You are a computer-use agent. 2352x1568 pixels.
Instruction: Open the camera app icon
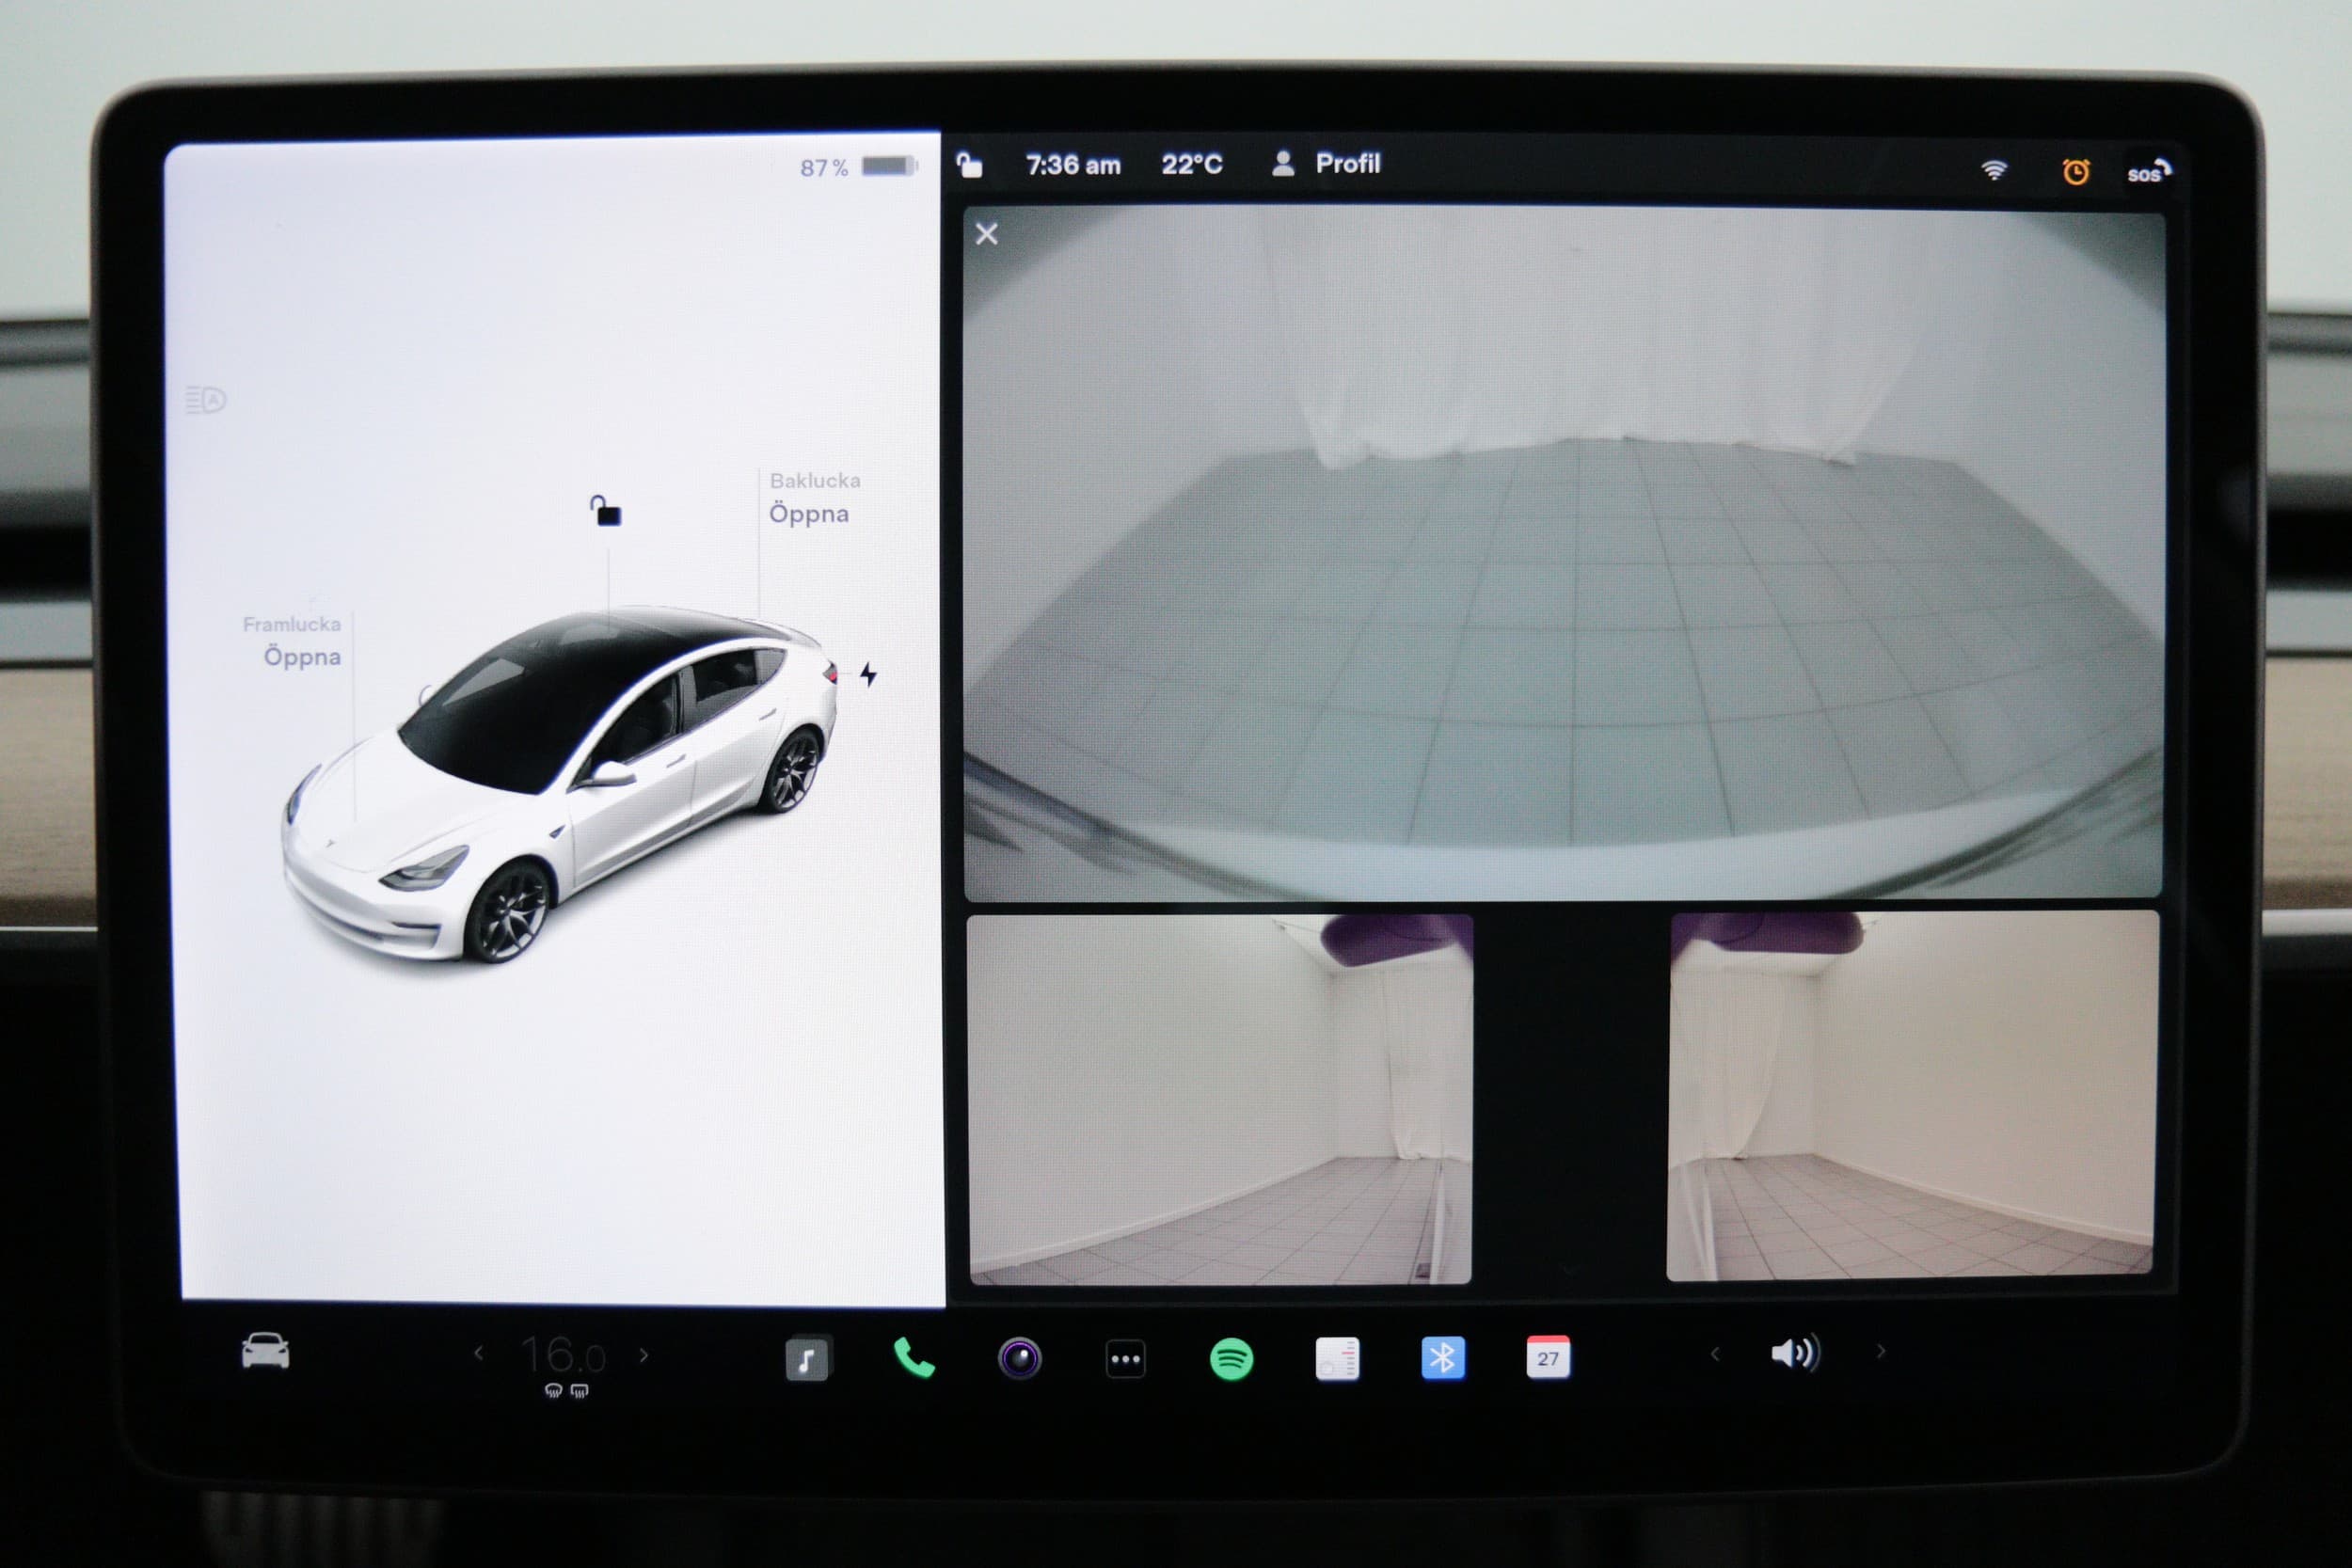(x=1020, y=1358)
